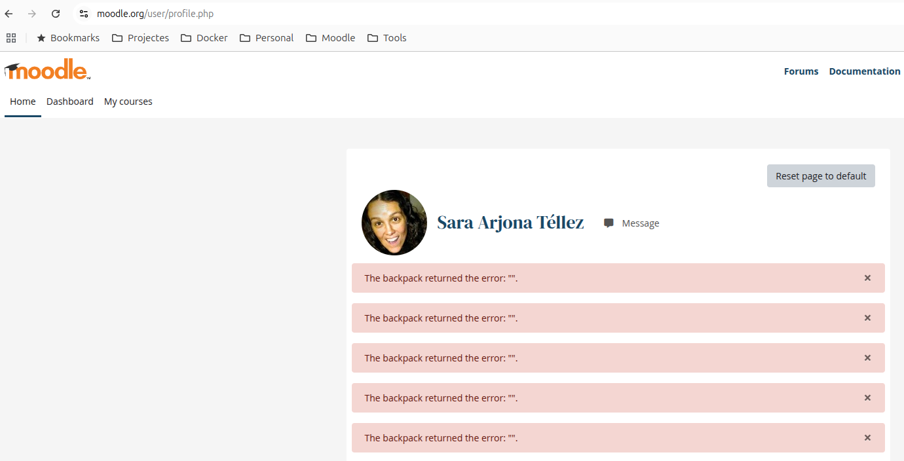
Task: Click the address bar URL moodle.org/user/profile.php
Action: (x=155, y=14)
